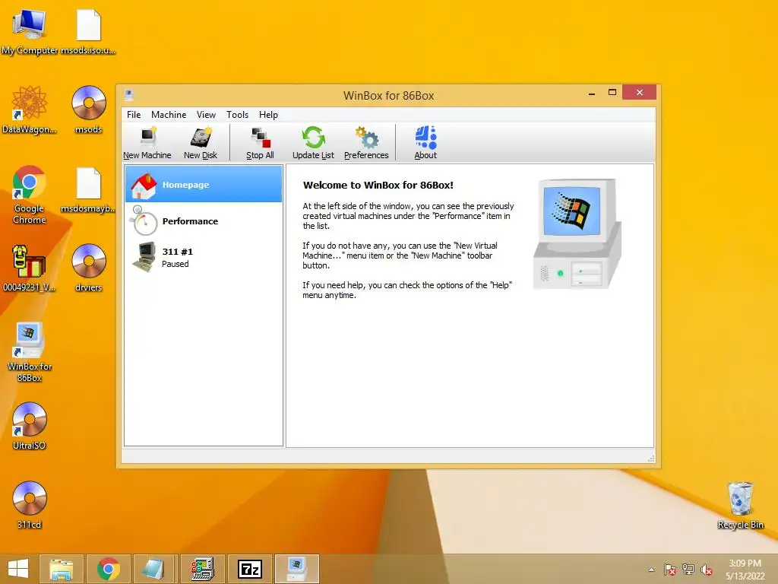This screenshot has width=778, height=584.
Task: Select the 311 #1 paused machine
Action: [204, 257]
